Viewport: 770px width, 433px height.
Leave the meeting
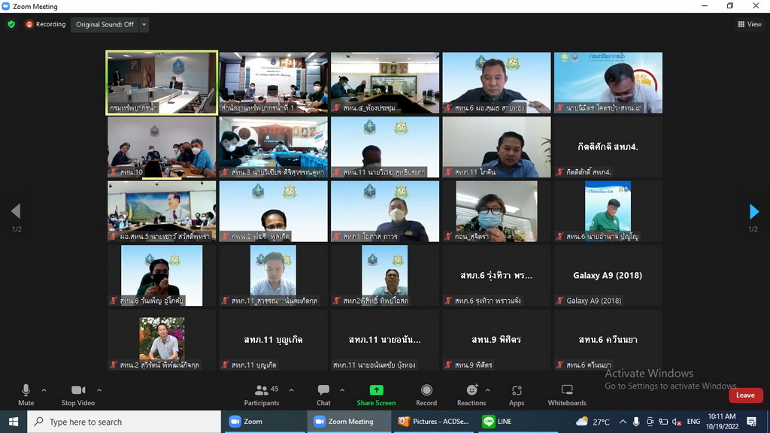(745, 395)
